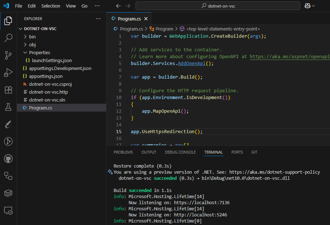
Task: Click the dotnet-on-vsc command center search box
Action: click(217, 6)
